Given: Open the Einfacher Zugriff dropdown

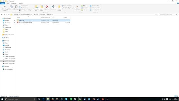Looking at the screenshot, I should [67, 8].
